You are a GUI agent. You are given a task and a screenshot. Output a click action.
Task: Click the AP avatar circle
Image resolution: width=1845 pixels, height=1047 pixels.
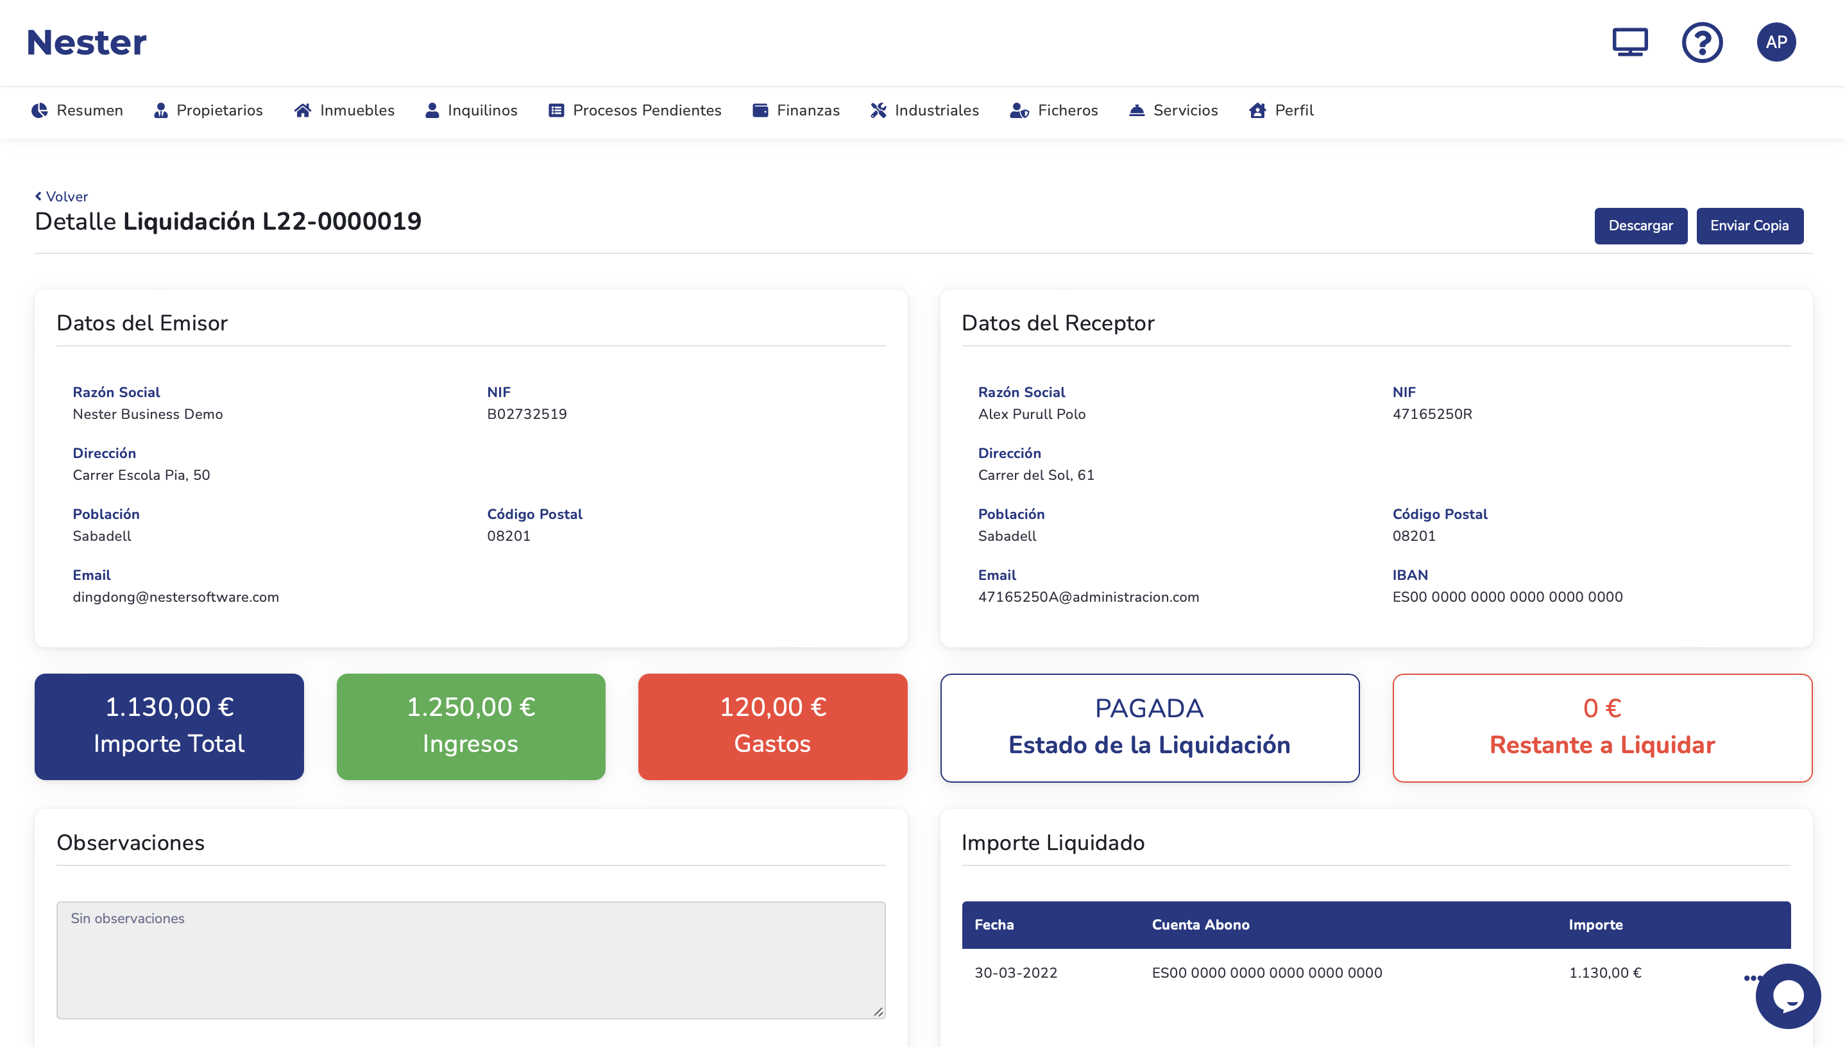1777,42
